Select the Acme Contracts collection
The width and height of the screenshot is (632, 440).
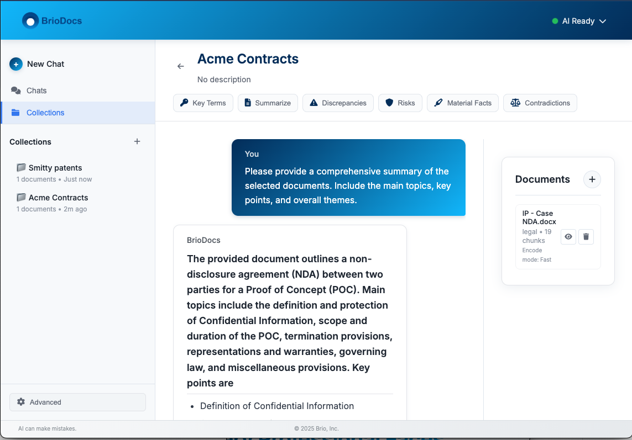58,197
